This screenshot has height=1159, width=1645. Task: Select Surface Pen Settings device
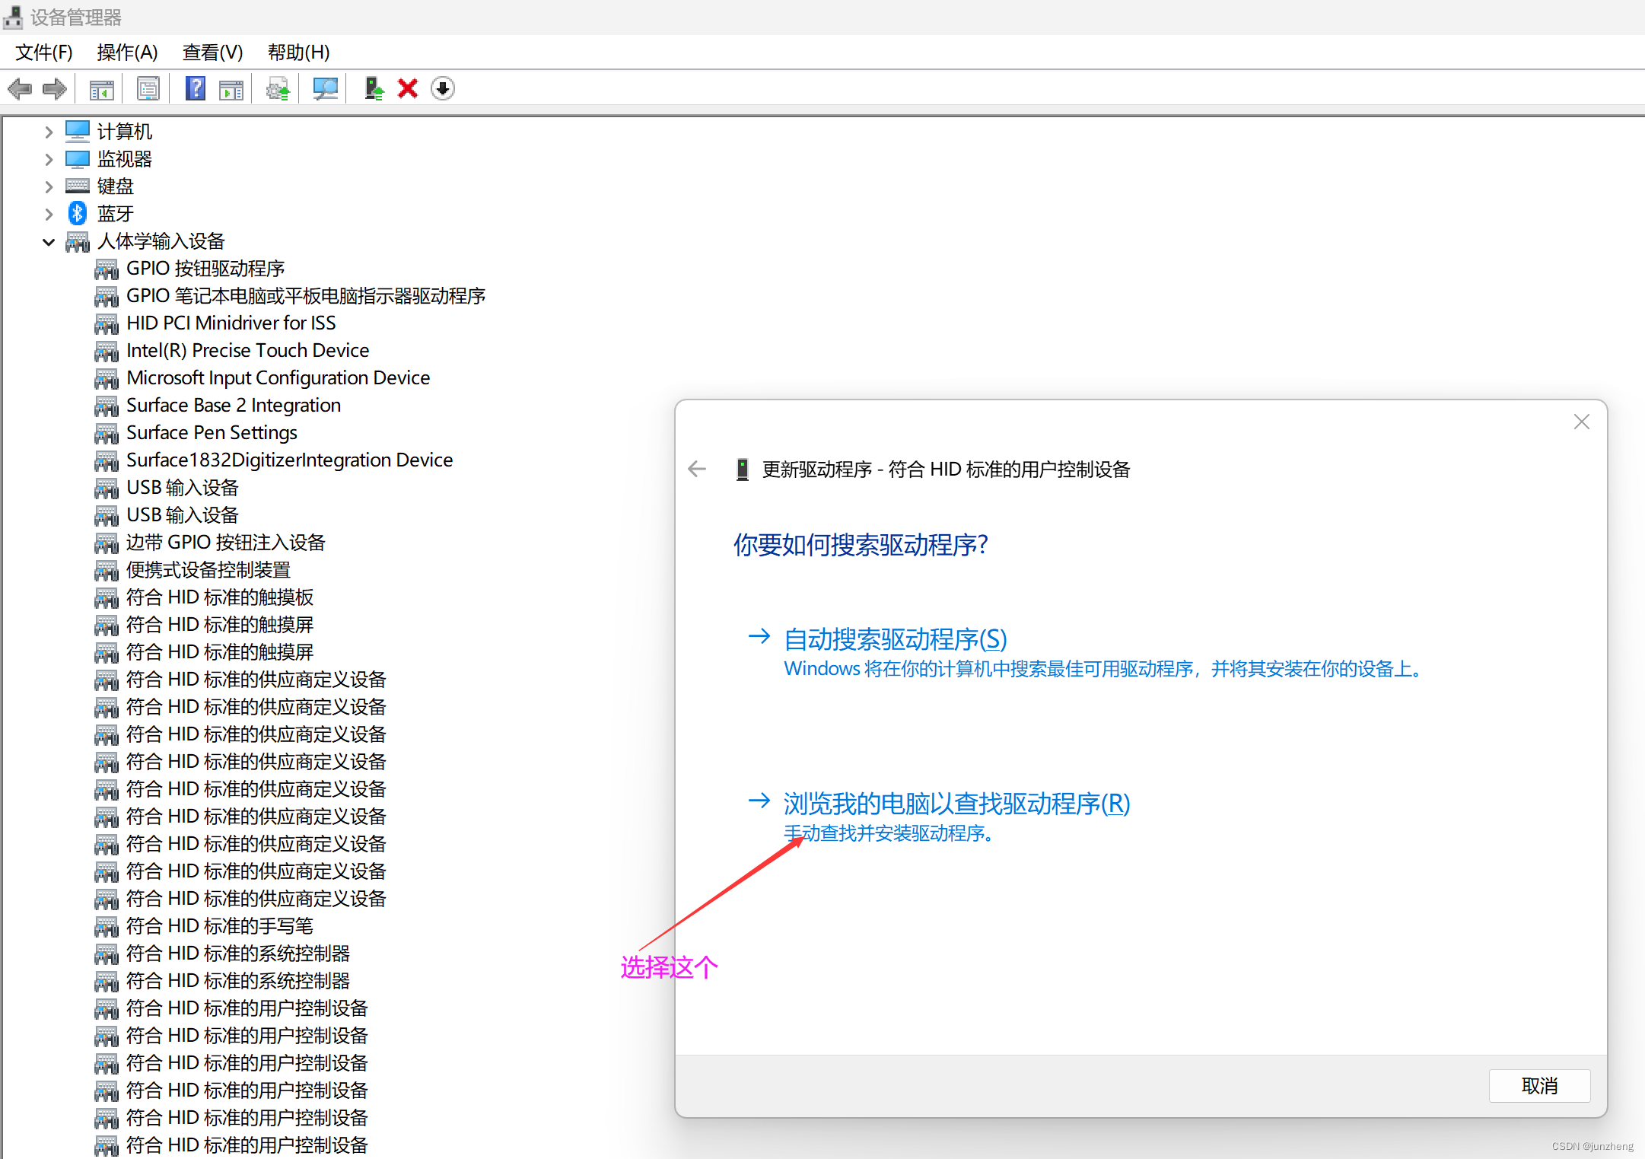coord(212,433)
